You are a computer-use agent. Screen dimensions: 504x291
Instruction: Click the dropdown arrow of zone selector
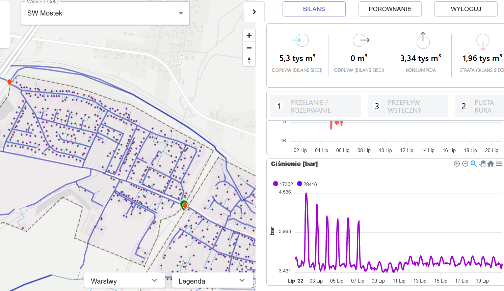pos(181,13)
